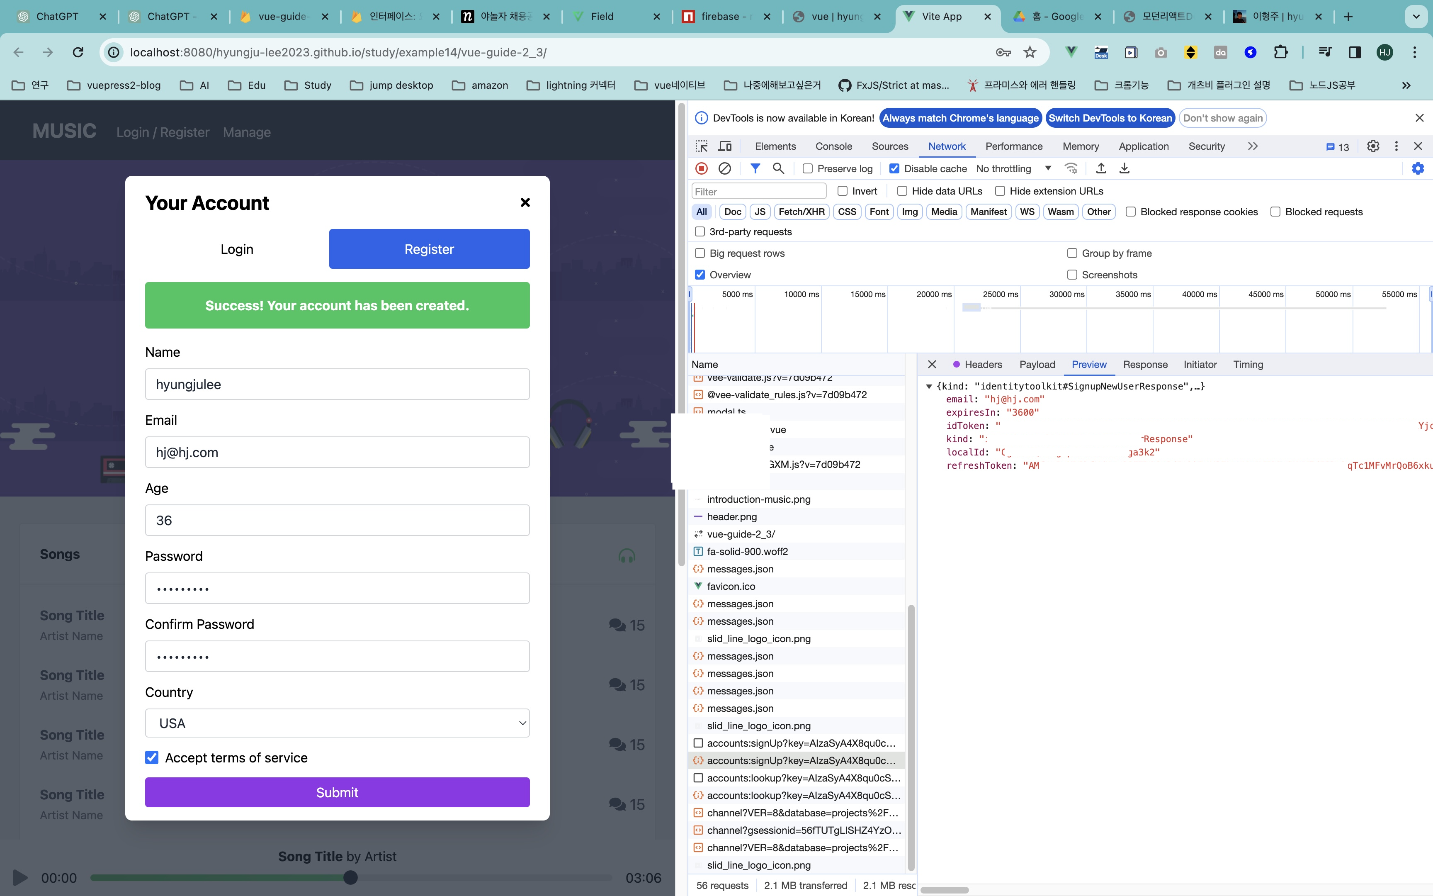Close the Your Account modal
This screenshot has height=896, width=1433.
525,202
